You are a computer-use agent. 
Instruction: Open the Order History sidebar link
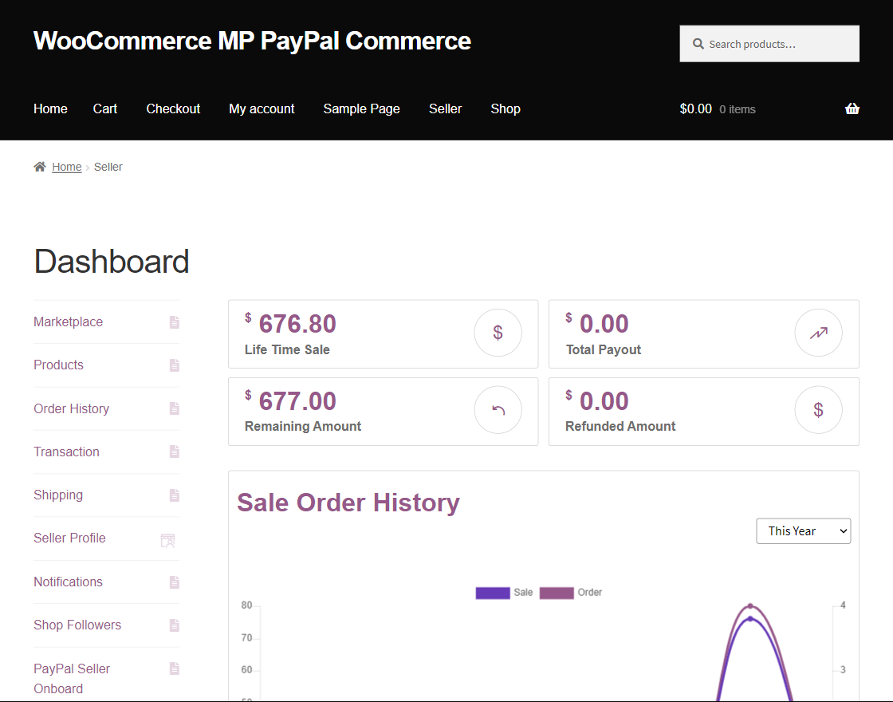pyautogui.click(x=71, y=408)
